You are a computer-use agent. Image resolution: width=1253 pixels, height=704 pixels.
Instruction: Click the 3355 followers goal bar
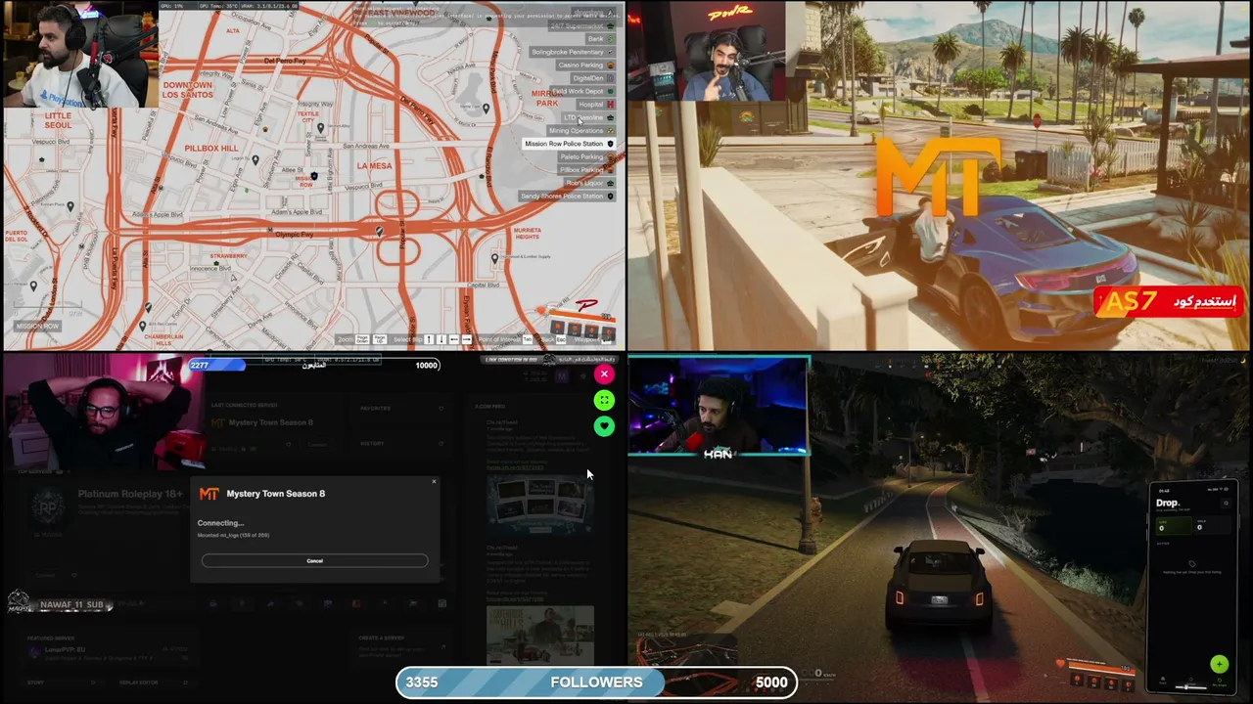click(x=597, y=682)
